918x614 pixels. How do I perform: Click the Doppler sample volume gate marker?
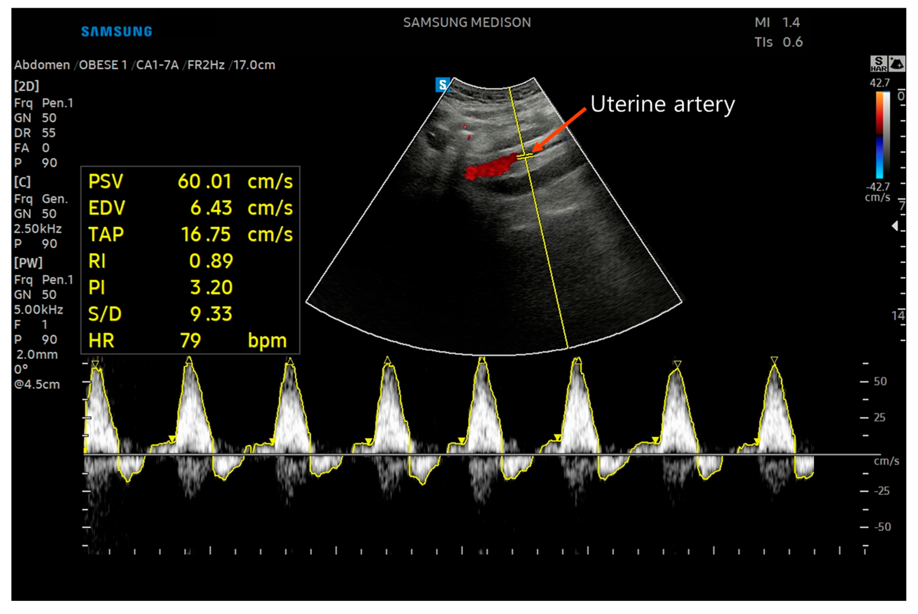525,157
